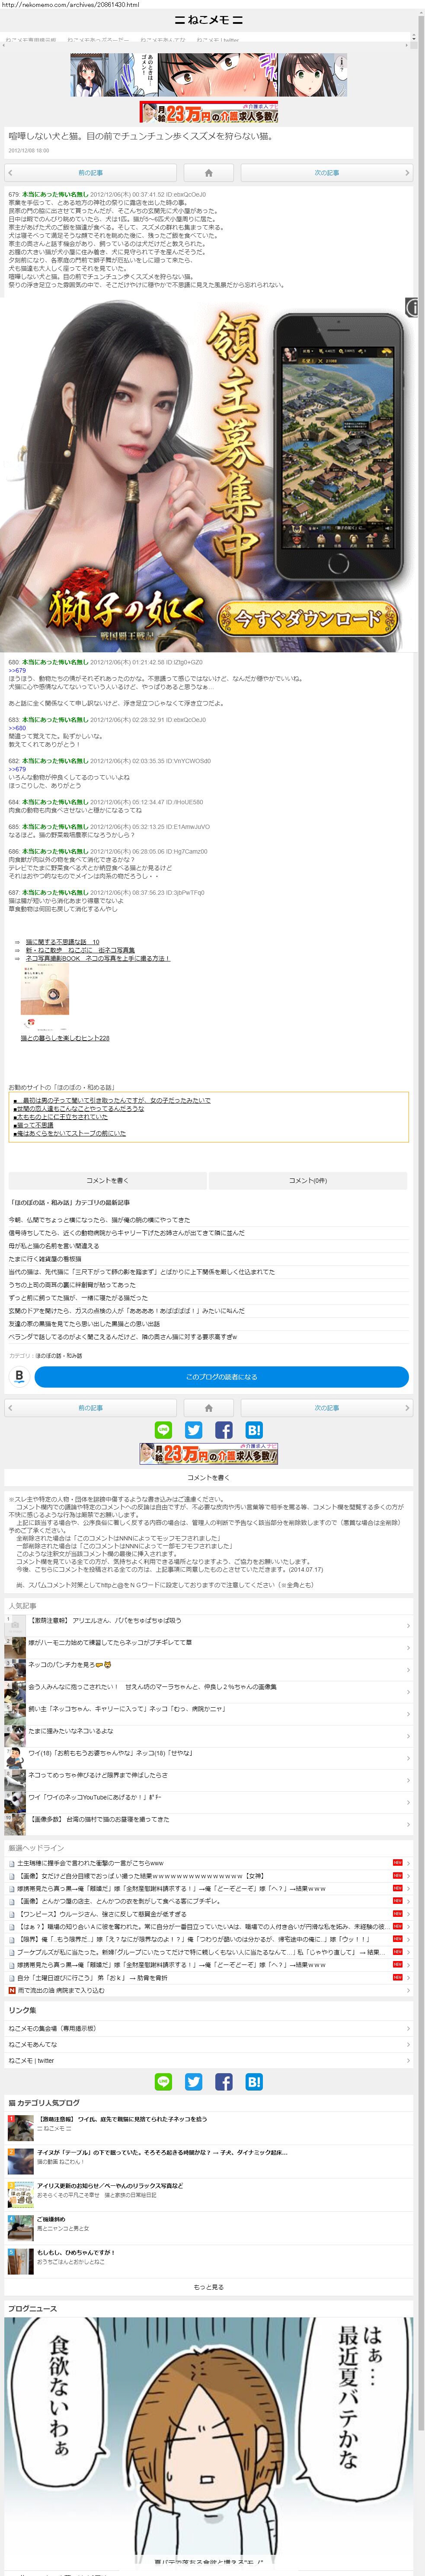Viewport: 425px width, 2576px height.
Task: Click the URL text at page top
Action: point(70,5)
